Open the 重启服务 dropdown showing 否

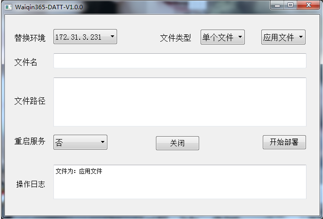(80, 142)
